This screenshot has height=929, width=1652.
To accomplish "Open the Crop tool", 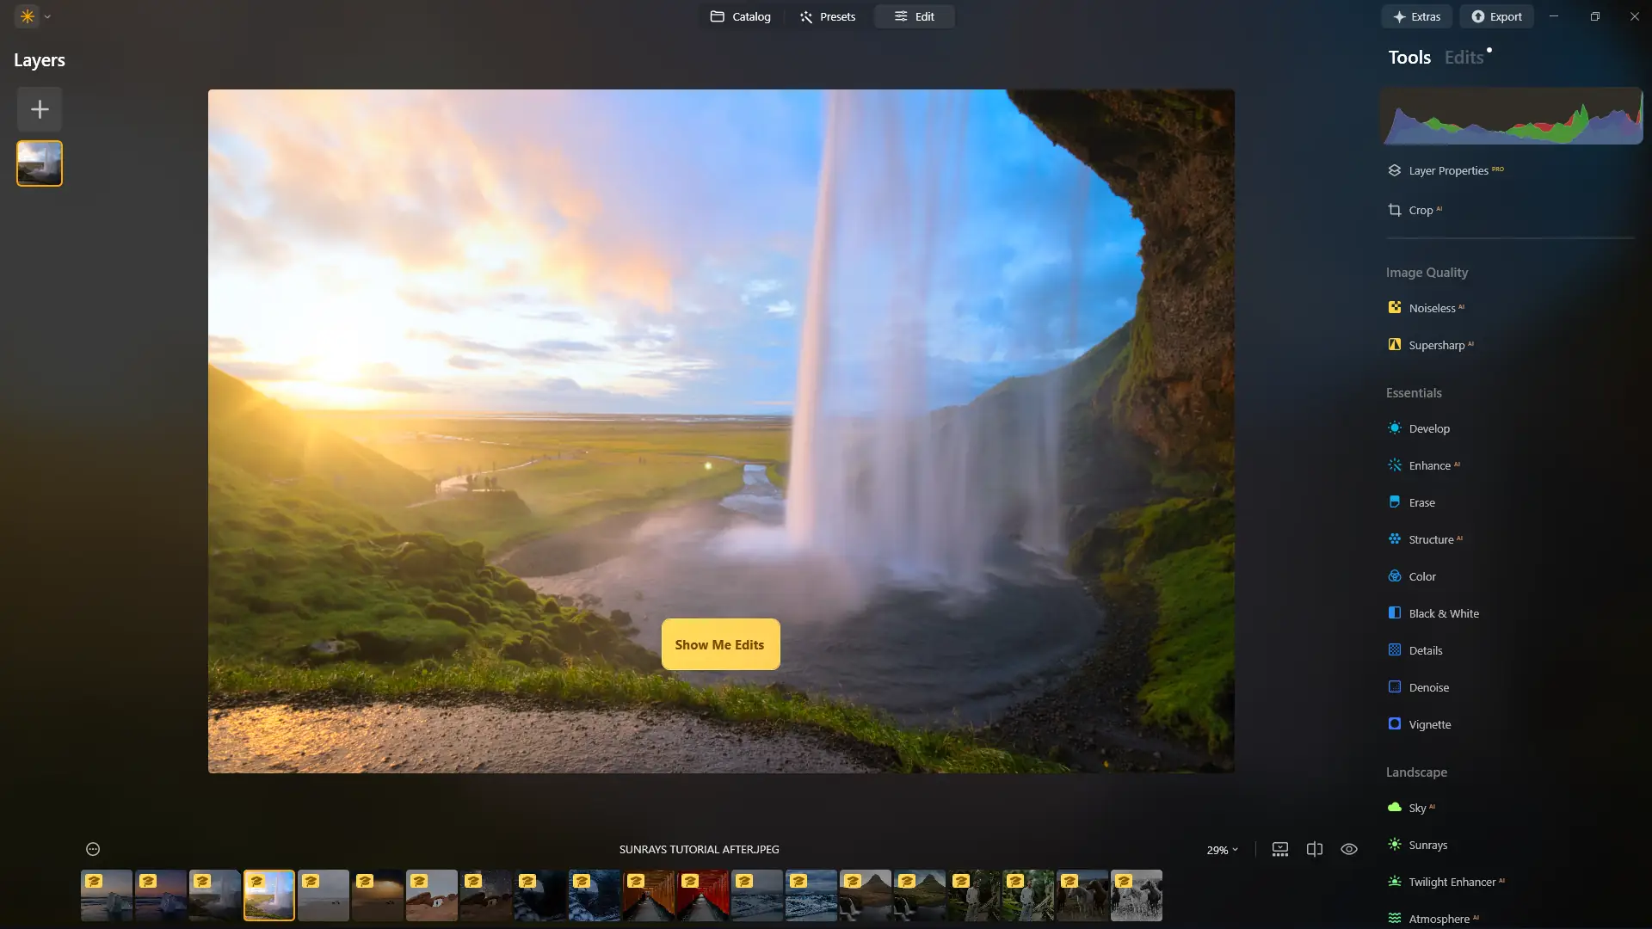I will pyautogui.click(x=1420, y=210).
